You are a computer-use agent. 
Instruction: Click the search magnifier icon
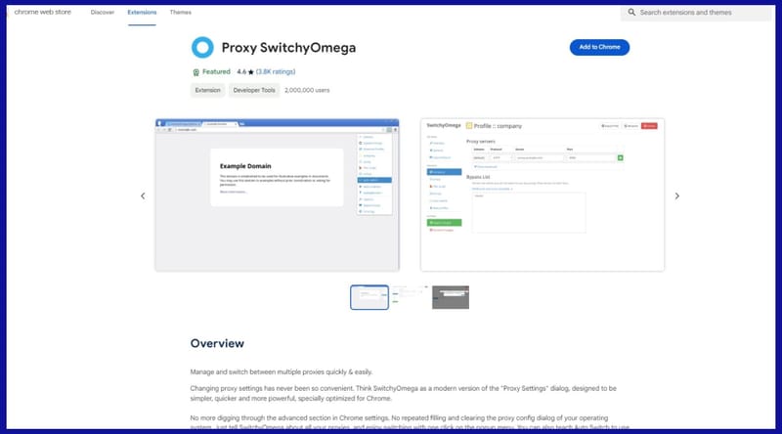click(631, 13)
